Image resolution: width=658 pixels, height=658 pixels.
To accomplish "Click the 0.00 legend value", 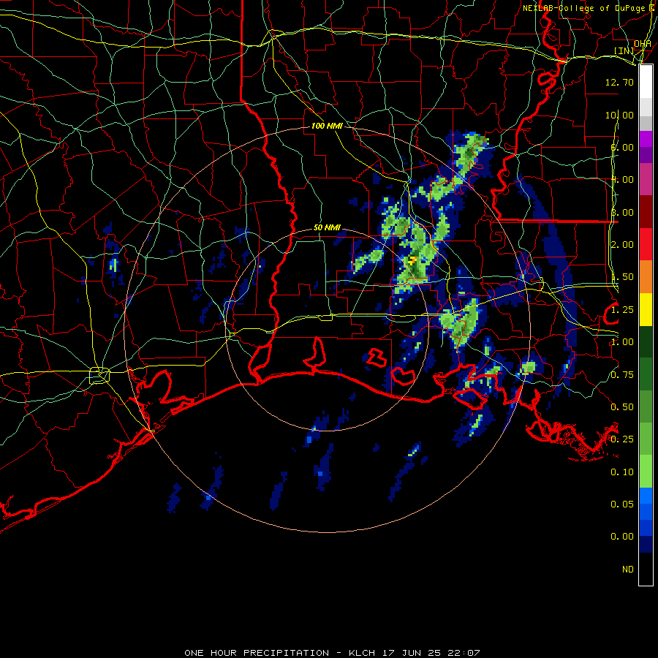I will [x=622, y=537].
